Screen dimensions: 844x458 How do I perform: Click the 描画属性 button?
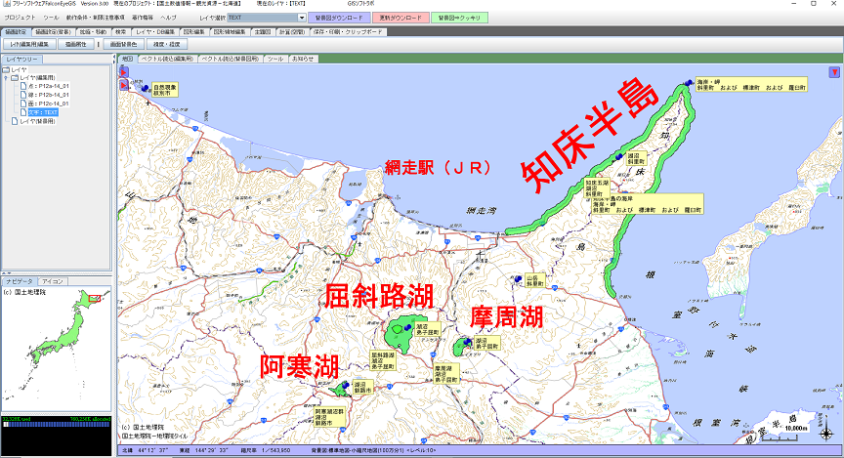pos(76,44)
